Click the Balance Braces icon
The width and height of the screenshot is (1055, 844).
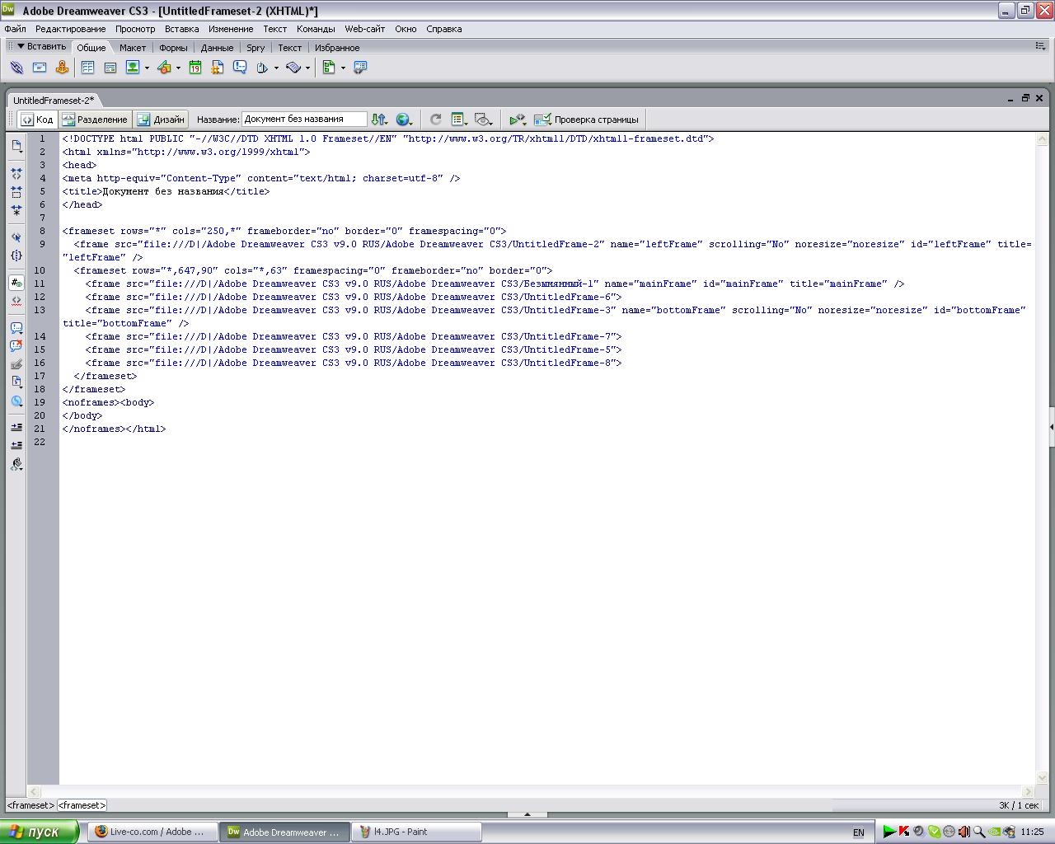(x=16, y=256)
